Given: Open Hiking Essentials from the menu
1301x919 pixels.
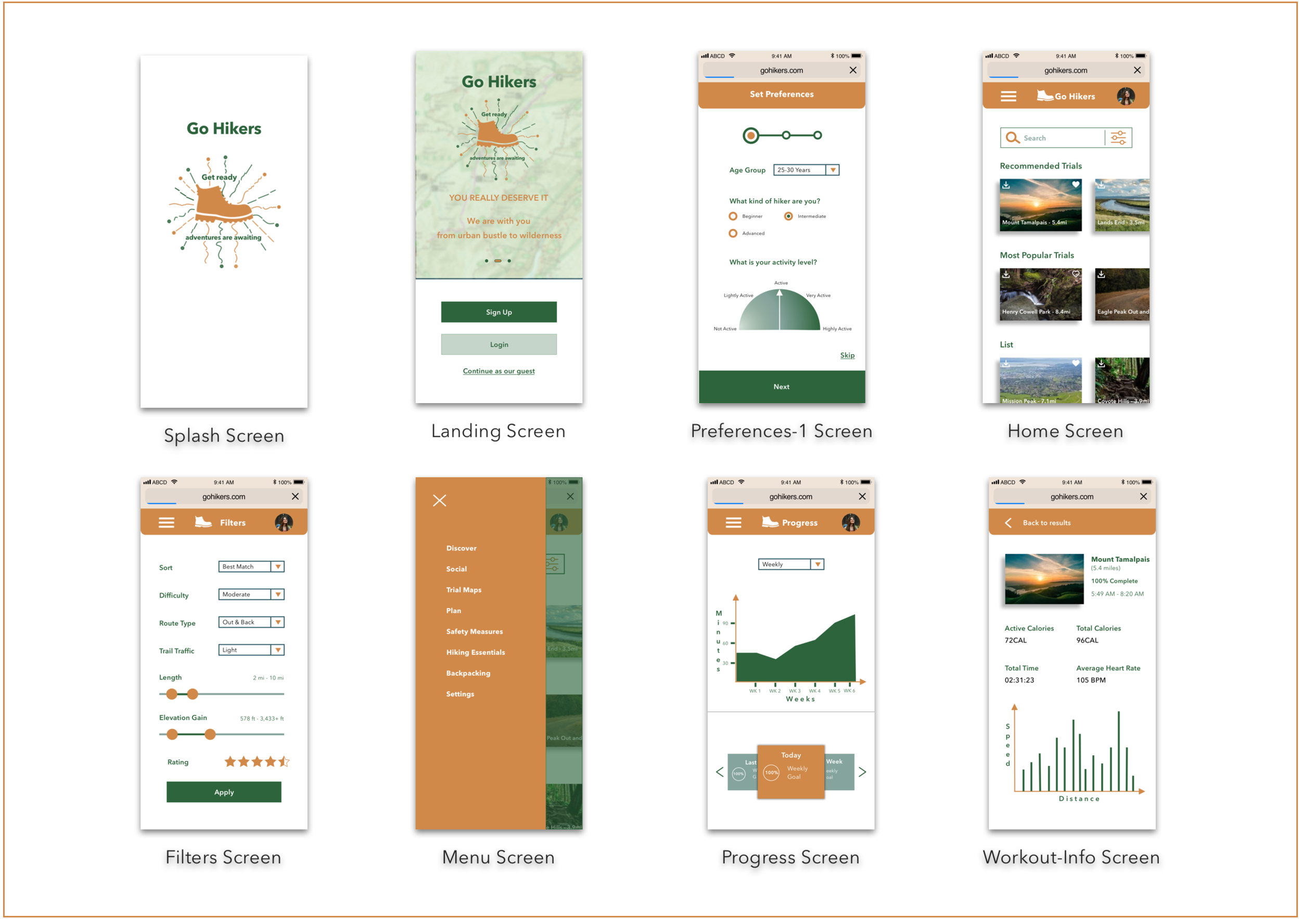Looking at the screenshot, I should (476, 652).
